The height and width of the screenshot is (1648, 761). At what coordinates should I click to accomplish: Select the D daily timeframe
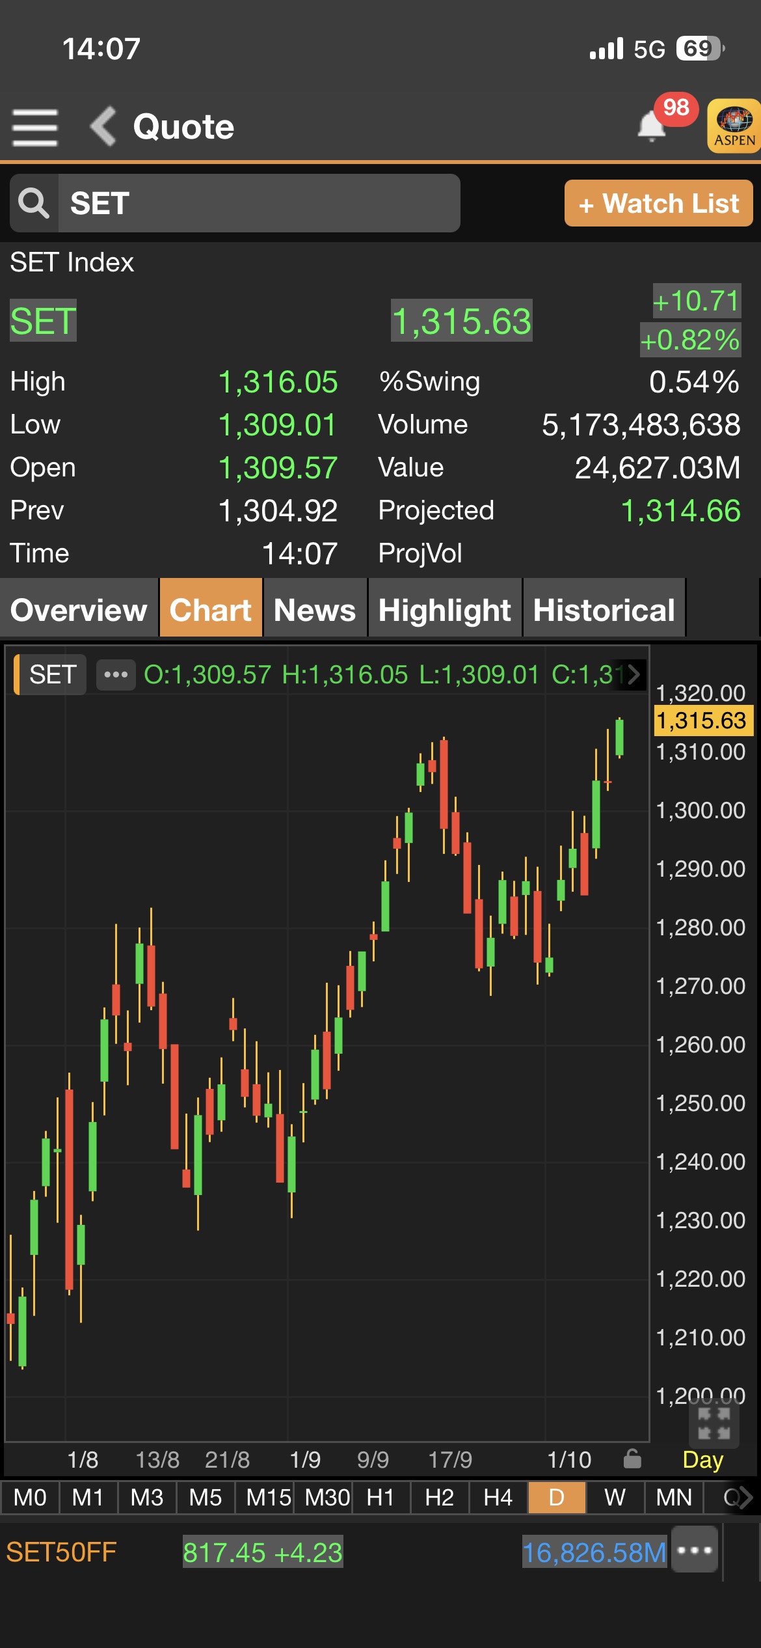click(557, 1498)
